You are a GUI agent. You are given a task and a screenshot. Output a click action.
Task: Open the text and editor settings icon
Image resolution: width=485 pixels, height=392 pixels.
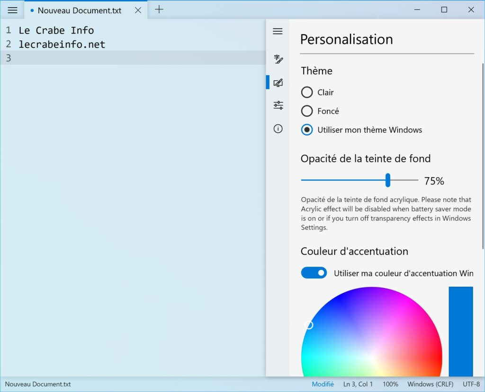278,59
